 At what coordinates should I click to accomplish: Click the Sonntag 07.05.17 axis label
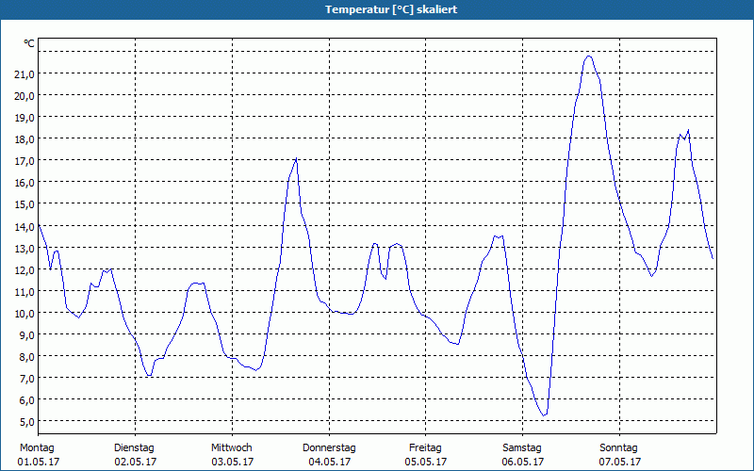click(619, 455)
